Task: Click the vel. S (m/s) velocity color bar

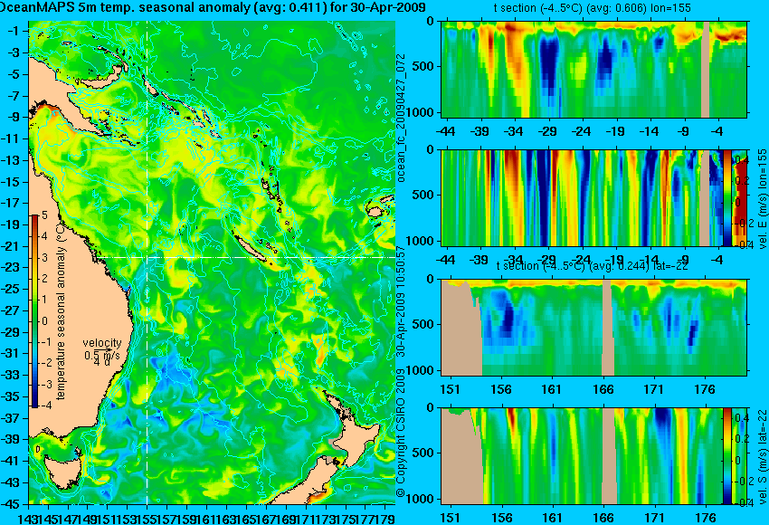Action: tap(726, 456)
